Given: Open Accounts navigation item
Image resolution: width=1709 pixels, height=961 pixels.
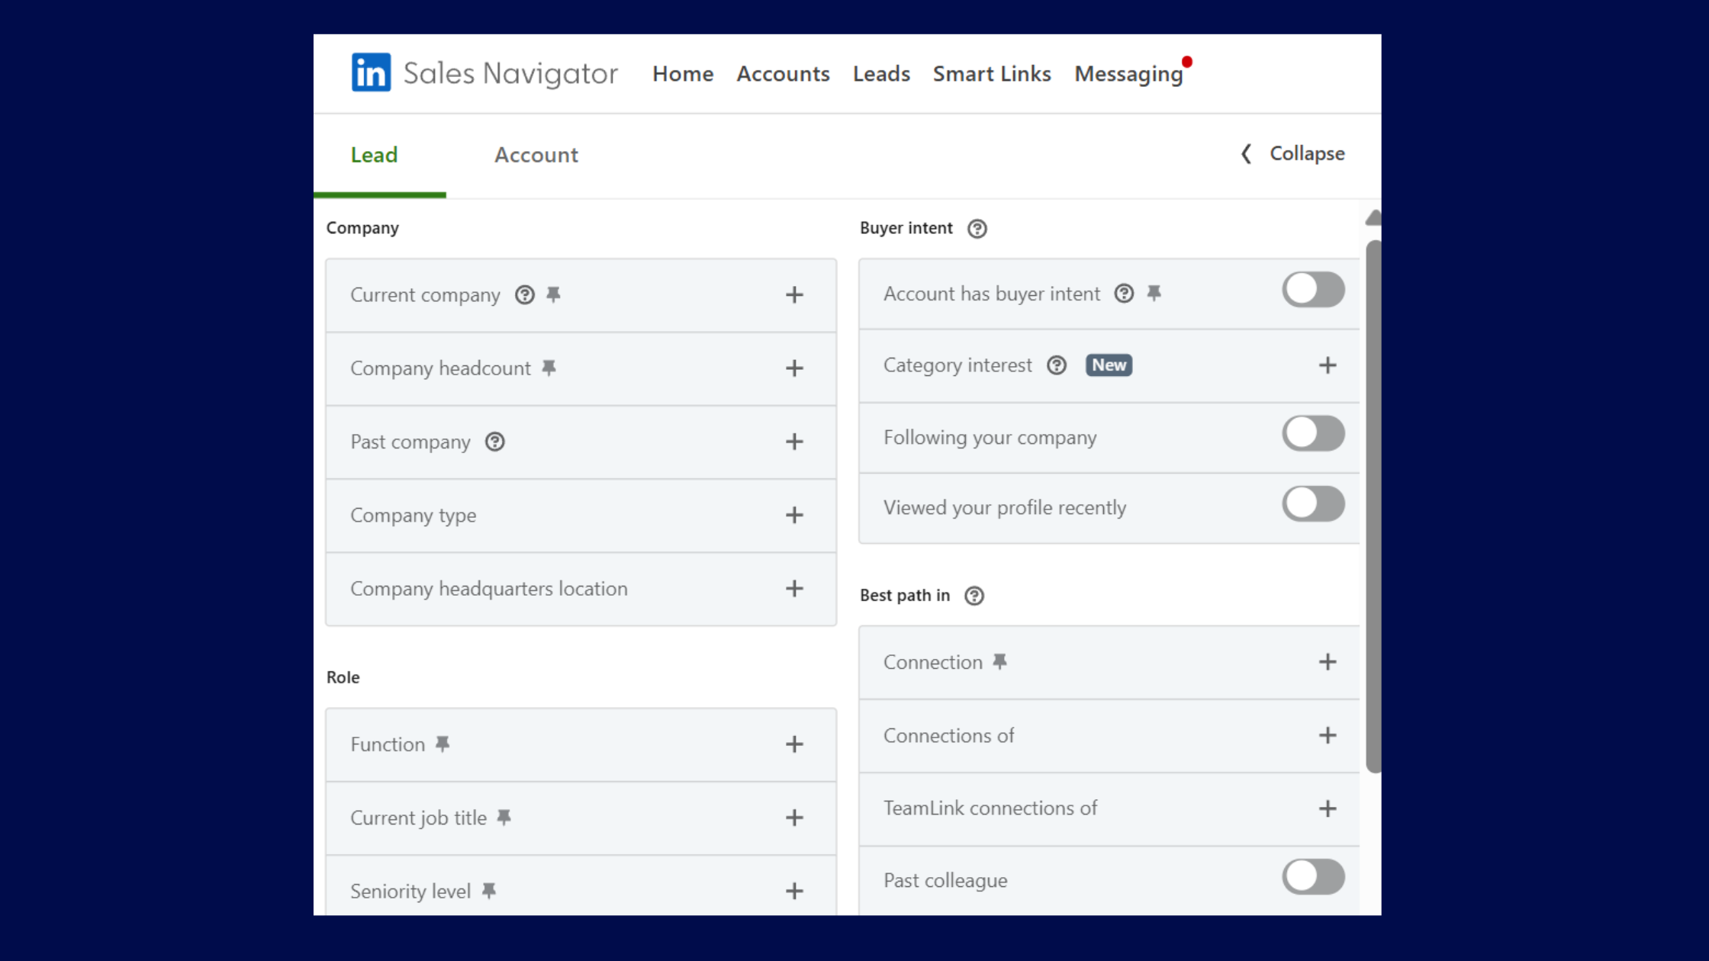Looking at the screenshot, I should pyautogui.click(x=783, y=73).
